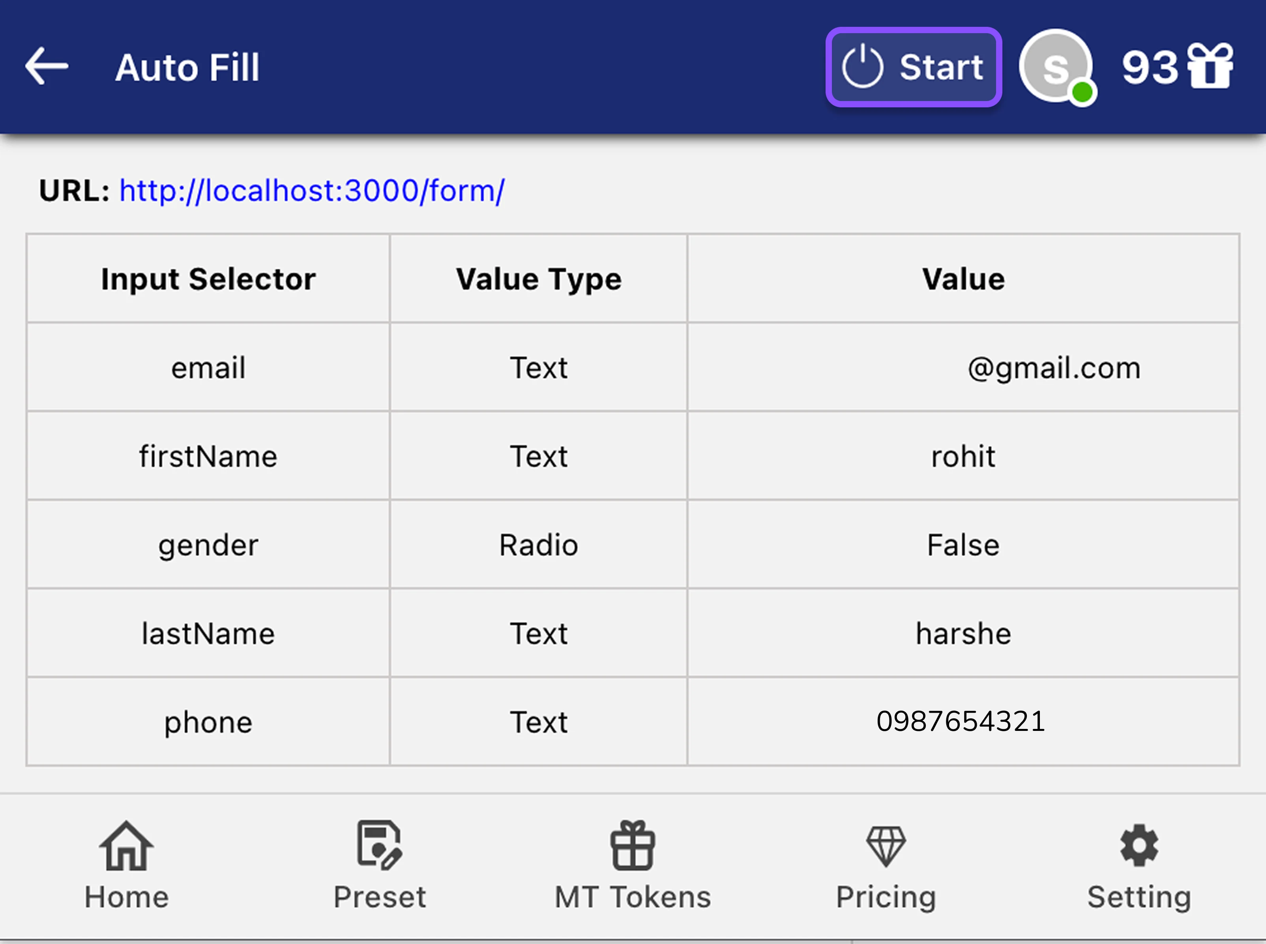Open MT Tokens gift icon
Viewport: 1266px width, 944px height.
tap(633, 846)
